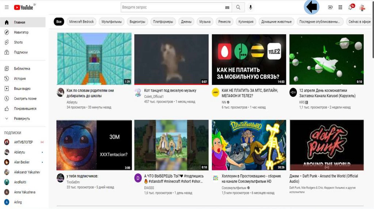Click in the search input field
This screenshot has width=374, height=209.
pos(172,7)
